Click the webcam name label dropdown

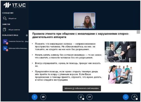click(x=80, y=27)
